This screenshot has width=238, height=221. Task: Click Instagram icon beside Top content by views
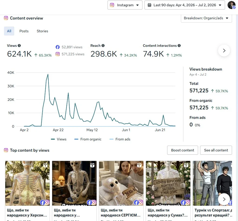coord(6,150)
